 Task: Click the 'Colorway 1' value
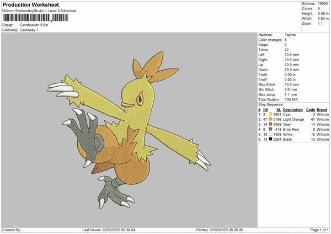point(29,30)
